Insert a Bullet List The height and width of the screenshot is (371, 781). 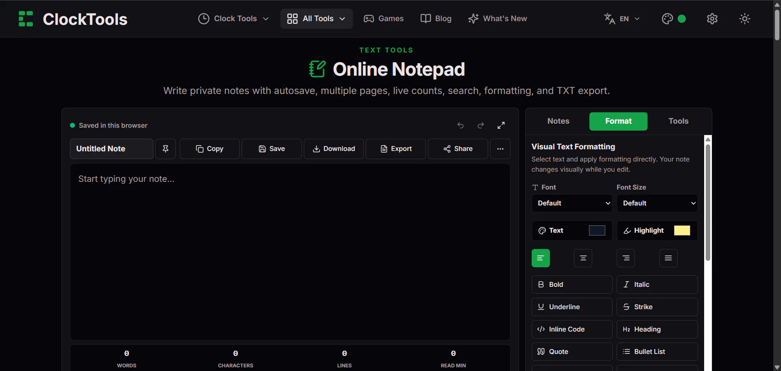[657, 352]
